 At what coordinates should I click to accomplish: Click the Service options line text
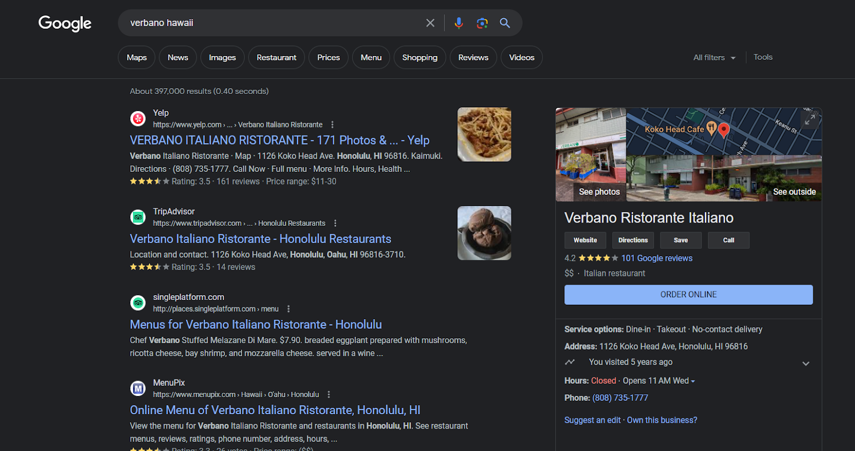pyautogui.click(x=663, y=330)
